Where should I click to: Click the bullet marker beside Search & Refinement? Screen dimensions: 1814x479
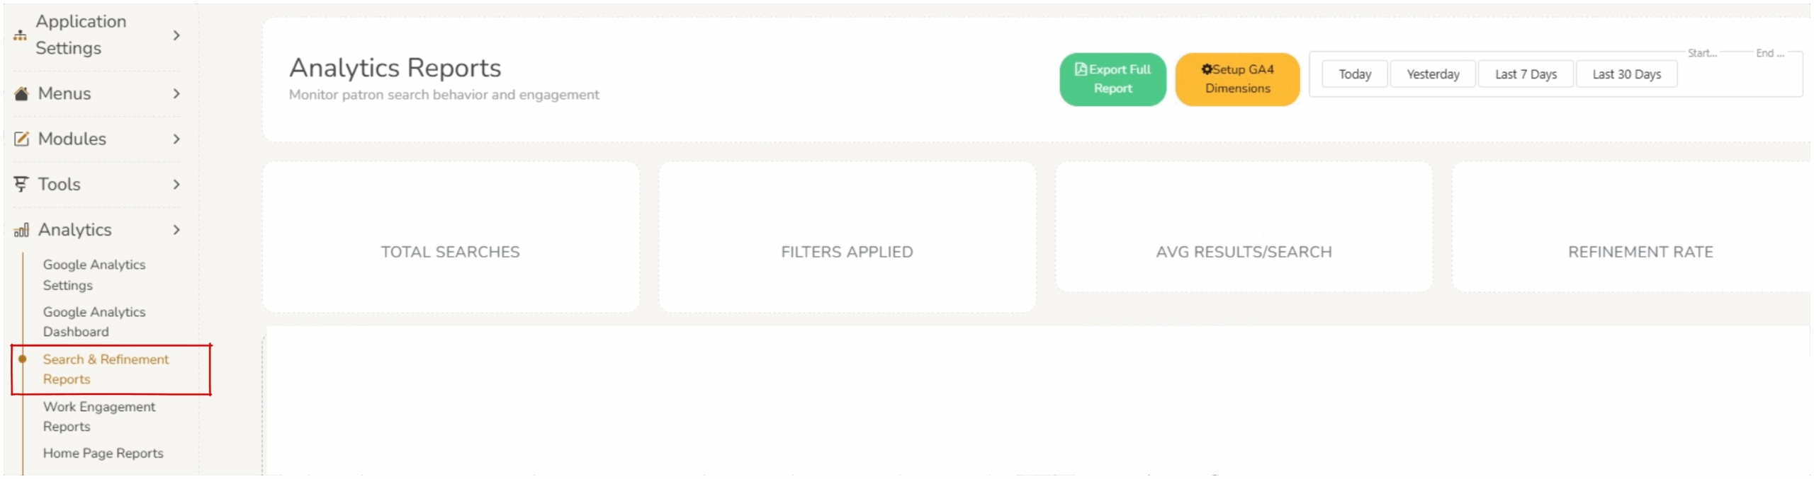[x=23, y=359]
